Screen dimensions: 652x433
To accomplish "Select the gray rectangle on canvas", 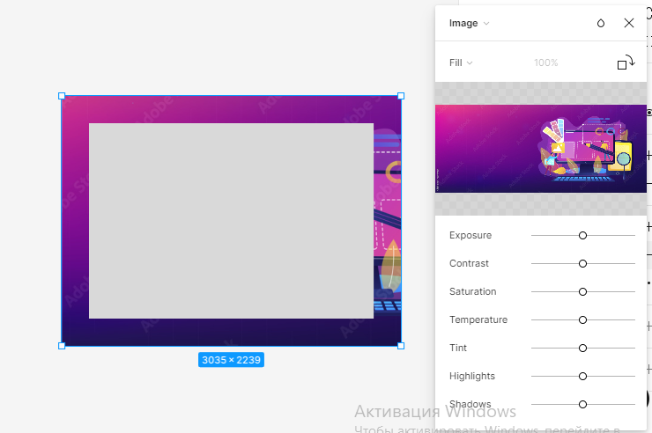I will tap(231, 221).
